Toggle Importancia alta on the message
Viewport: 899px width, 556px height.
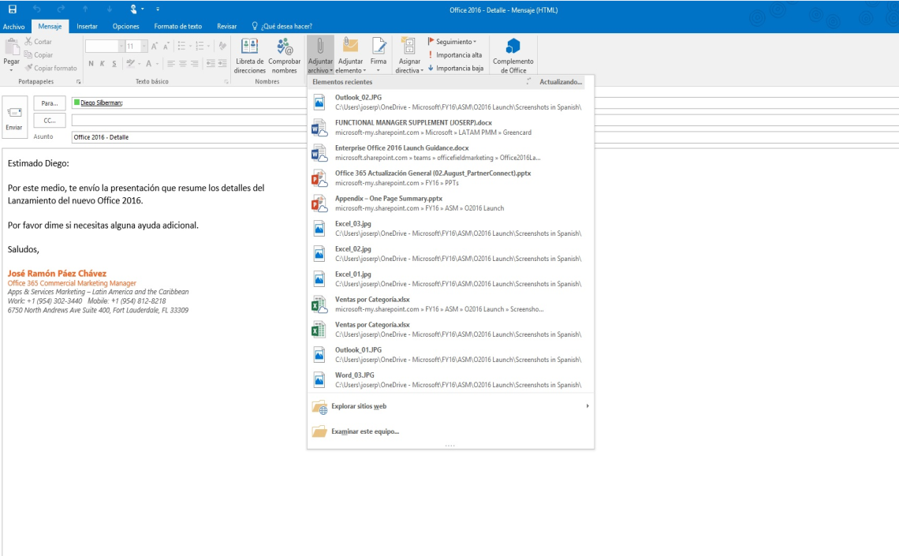click(x=455, y=55)
